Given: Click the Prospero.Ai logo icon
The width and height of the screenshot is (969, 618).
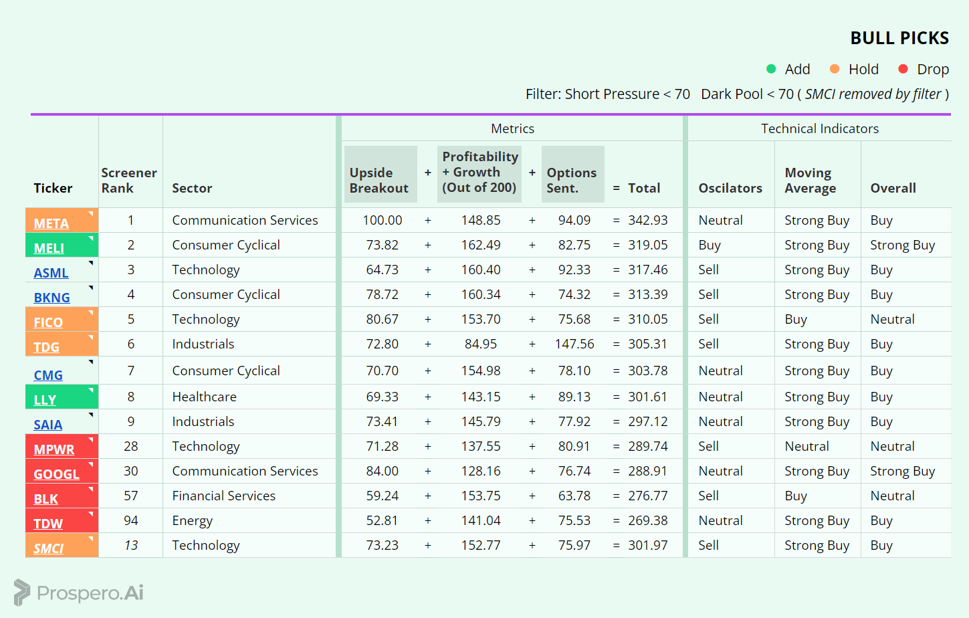Looking at the screenshot, I should point(22,593).
